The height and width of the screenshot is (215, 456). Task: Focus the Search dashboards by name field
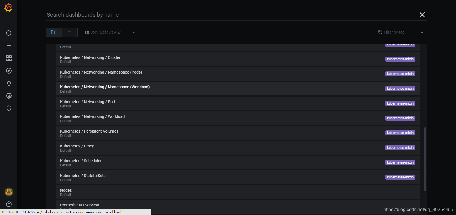(x=231, y=15)
